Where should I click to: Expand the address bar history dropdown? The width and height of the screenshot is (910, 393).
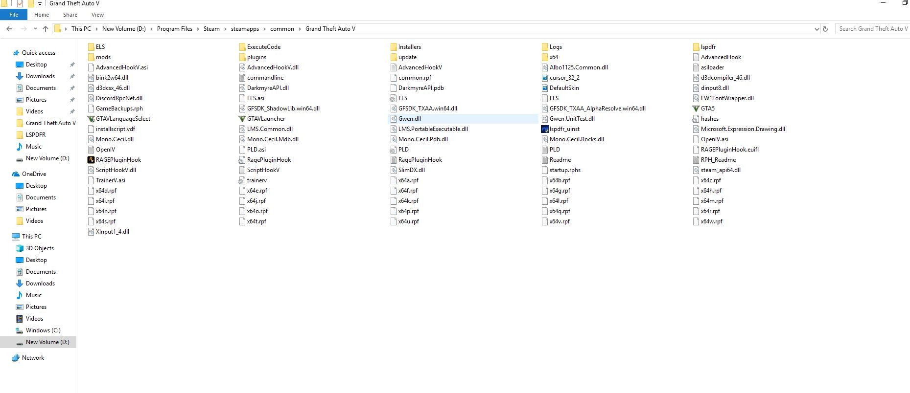pyautogui.click(x=817, y=29)
